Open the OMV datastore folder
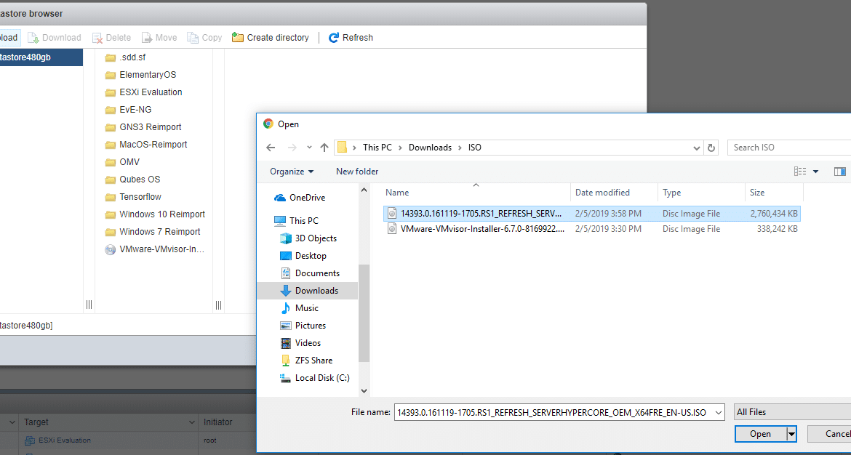 point(121,162)
